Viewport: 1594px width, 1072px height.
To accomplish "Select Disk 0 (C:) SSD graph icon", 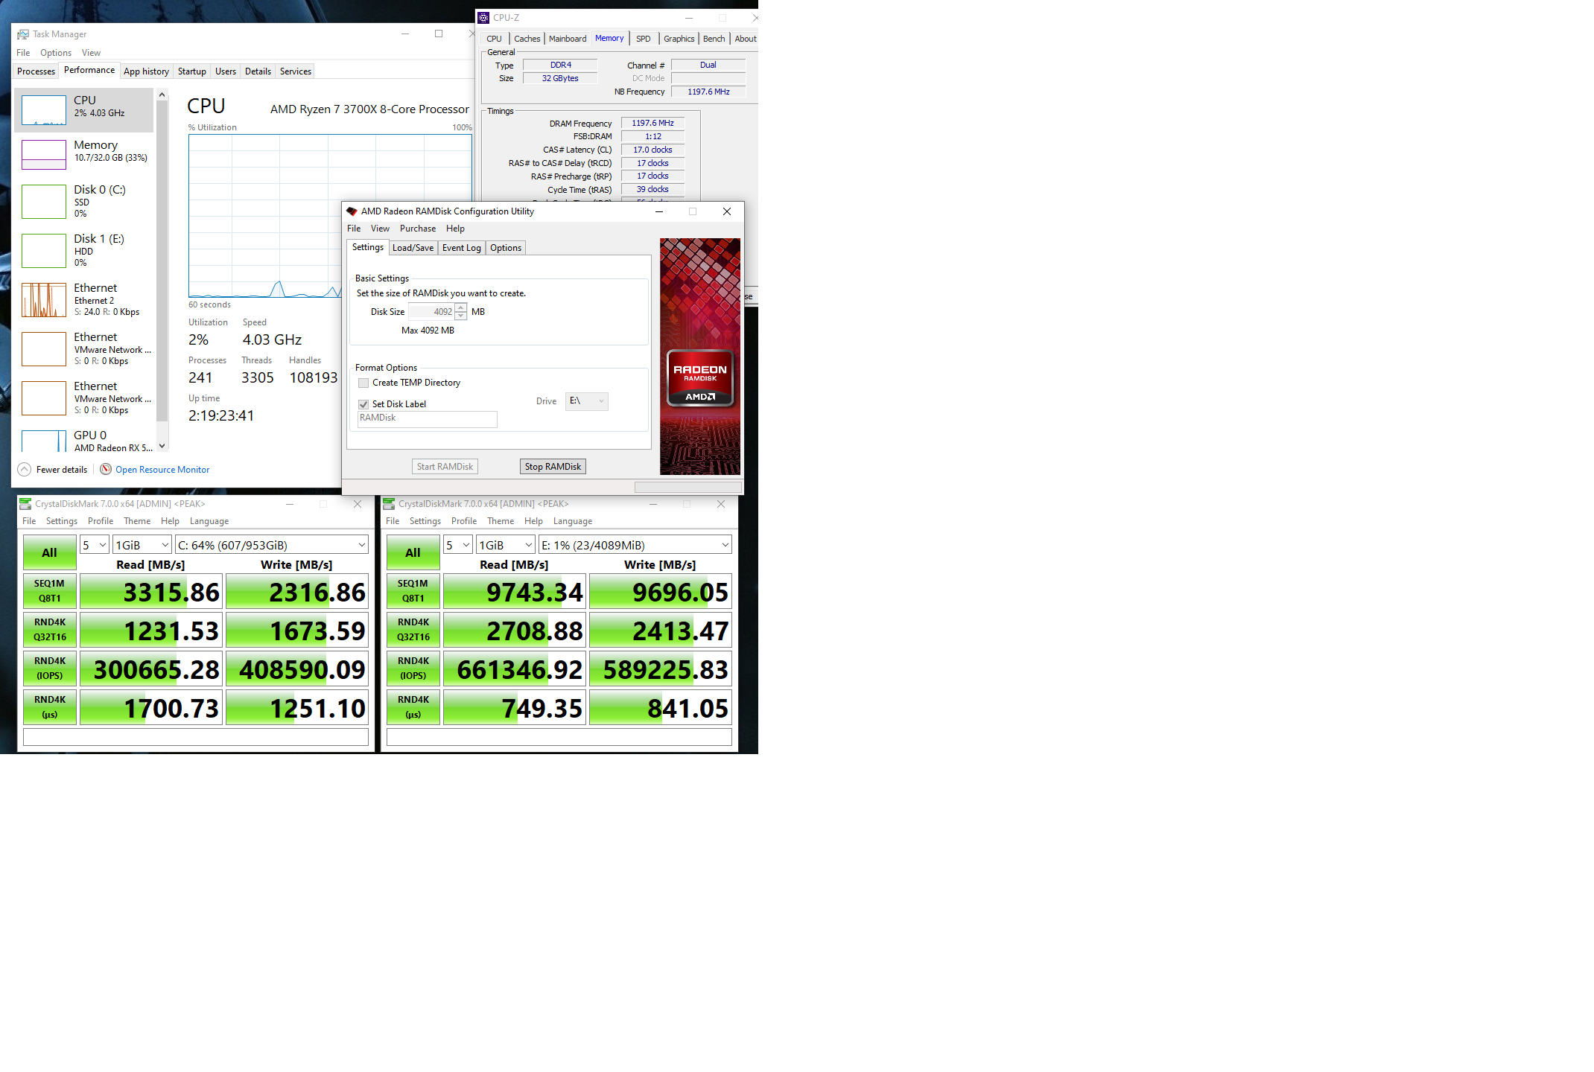I will tap(44, 201).
